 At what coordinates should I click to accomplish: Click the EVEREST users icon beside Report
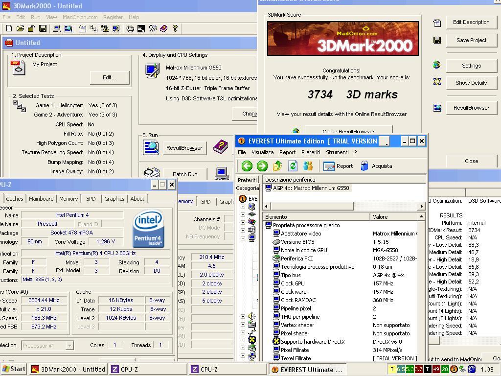(308, 166)
